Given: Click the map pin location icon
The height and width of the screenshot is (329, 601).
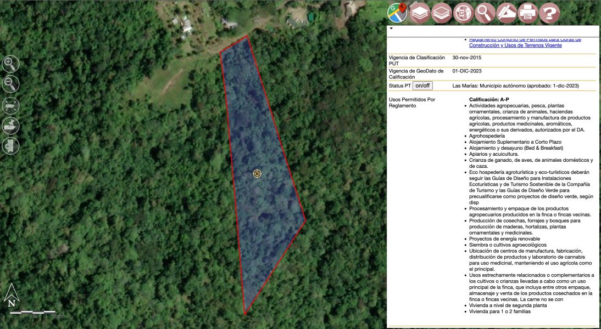Looking at the screenshot, I should click(x=11, y=126).
